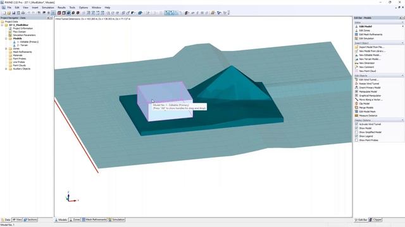405x227 pixels.
Task: Switch to the Zones bottom tab
Action: pyautogui.click(x=75, y=220)
